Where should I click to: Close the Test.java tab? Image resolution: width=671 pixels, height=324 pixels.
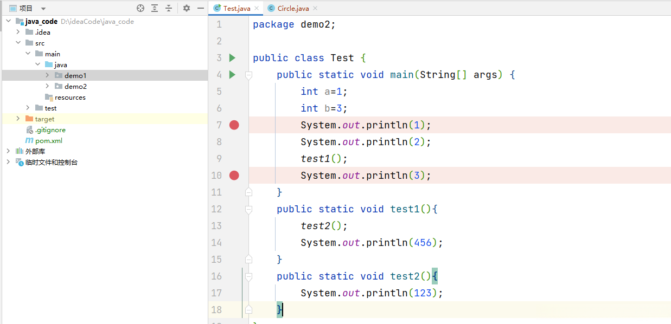tap(257, 8)
